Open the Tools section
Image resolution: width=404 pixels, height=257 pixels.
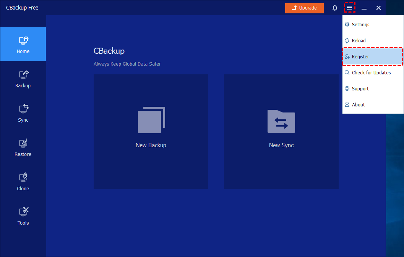[x=23, y=216]
